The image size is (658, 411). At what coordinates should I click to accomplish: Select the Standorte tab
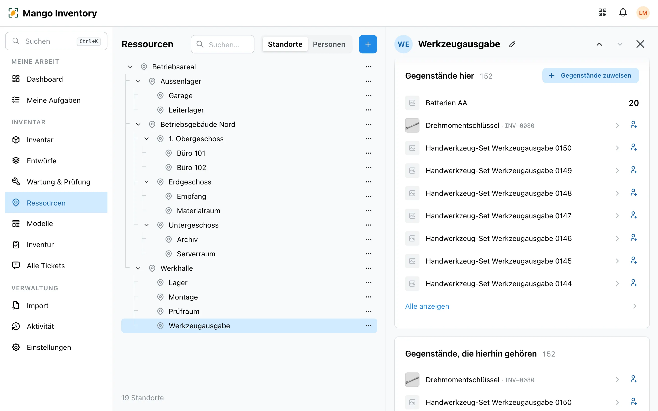[x=285, y=44]
